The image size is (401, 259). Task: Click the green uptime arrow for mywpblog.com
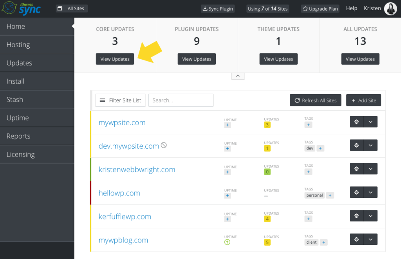[x=228, y=242]
